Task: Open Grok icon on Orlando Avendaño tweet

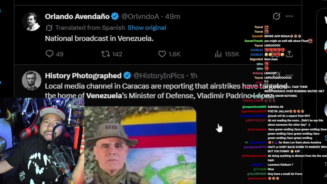Action: pos(276,16)
